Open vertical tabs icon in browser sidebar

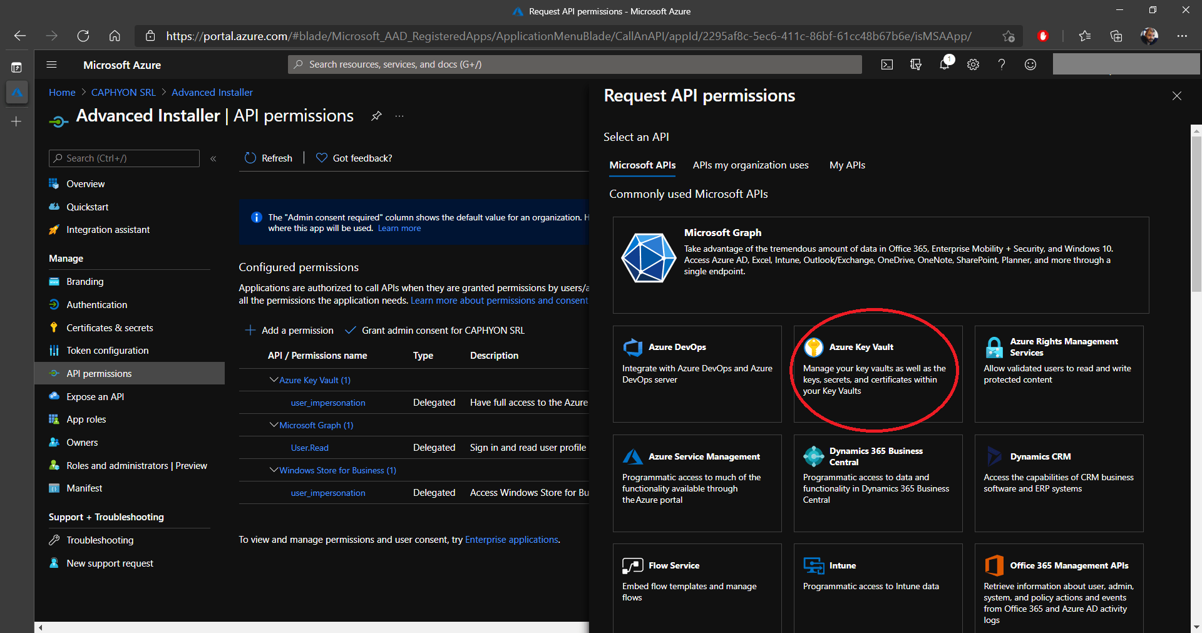17,67
